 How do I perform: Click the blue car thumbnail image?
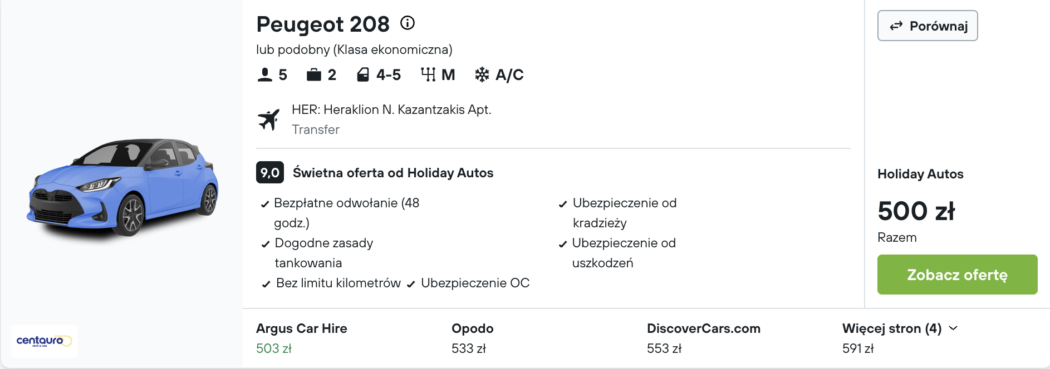point(122,187)
